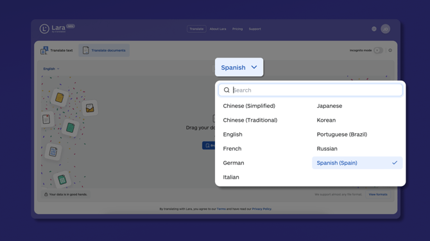Click the globe language icon in header
The height and width of the screenshot is (241, 430).
click(374, 29)
